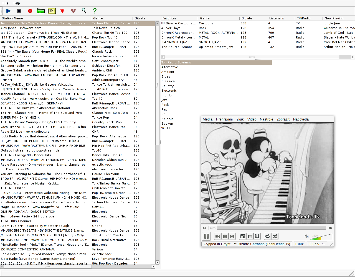355x277 pixels.
Task: Select '181.FM - Chilled' station row
Action: click(78, 188)
